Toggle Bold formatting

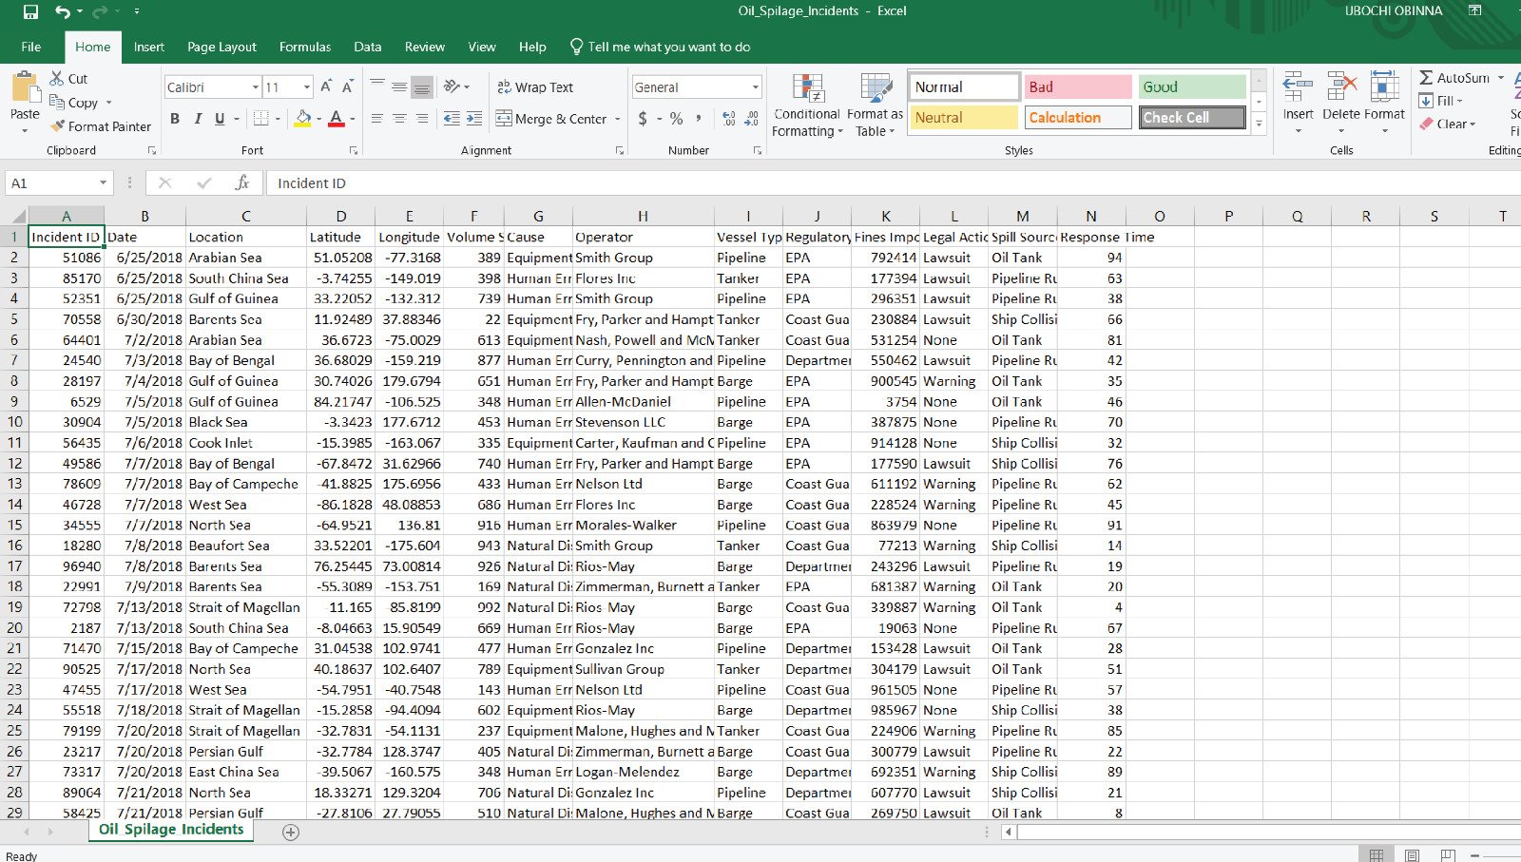click(x=175, y=119)
